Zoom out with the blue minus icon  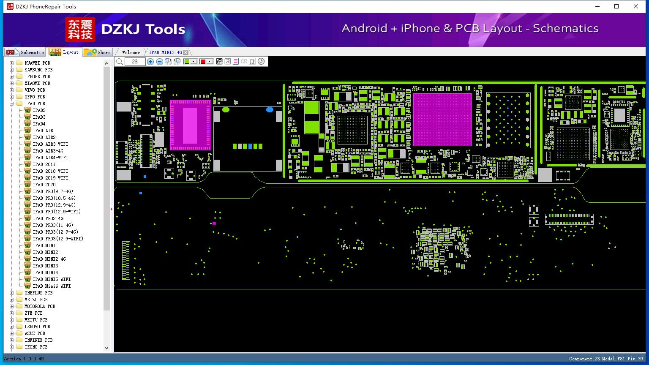tap(159, 62)
